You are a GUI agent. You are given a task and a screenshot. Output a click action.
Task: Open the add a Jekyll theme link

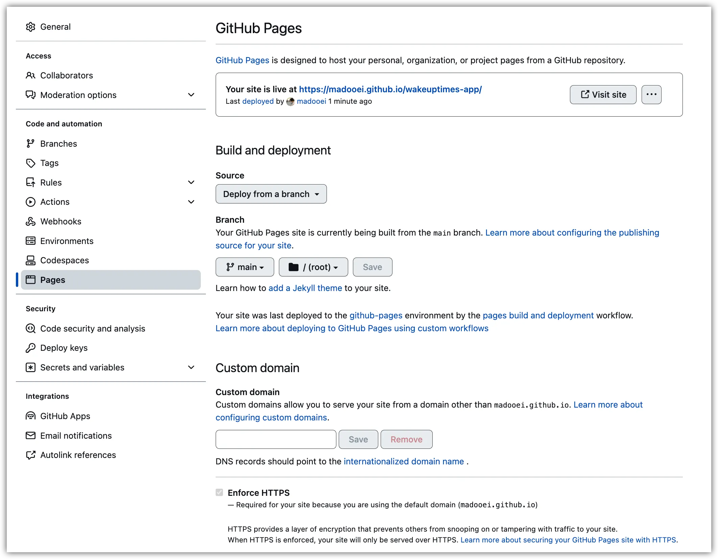(305, 288)
